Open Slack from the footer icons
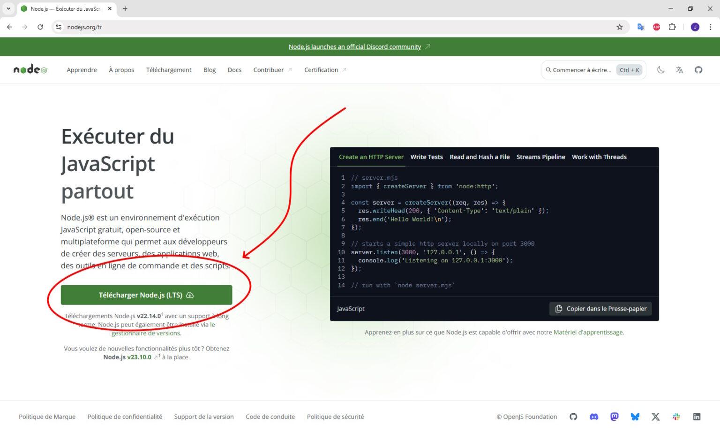The height and width of the screenshot is (433, 720). click(676, 417)
